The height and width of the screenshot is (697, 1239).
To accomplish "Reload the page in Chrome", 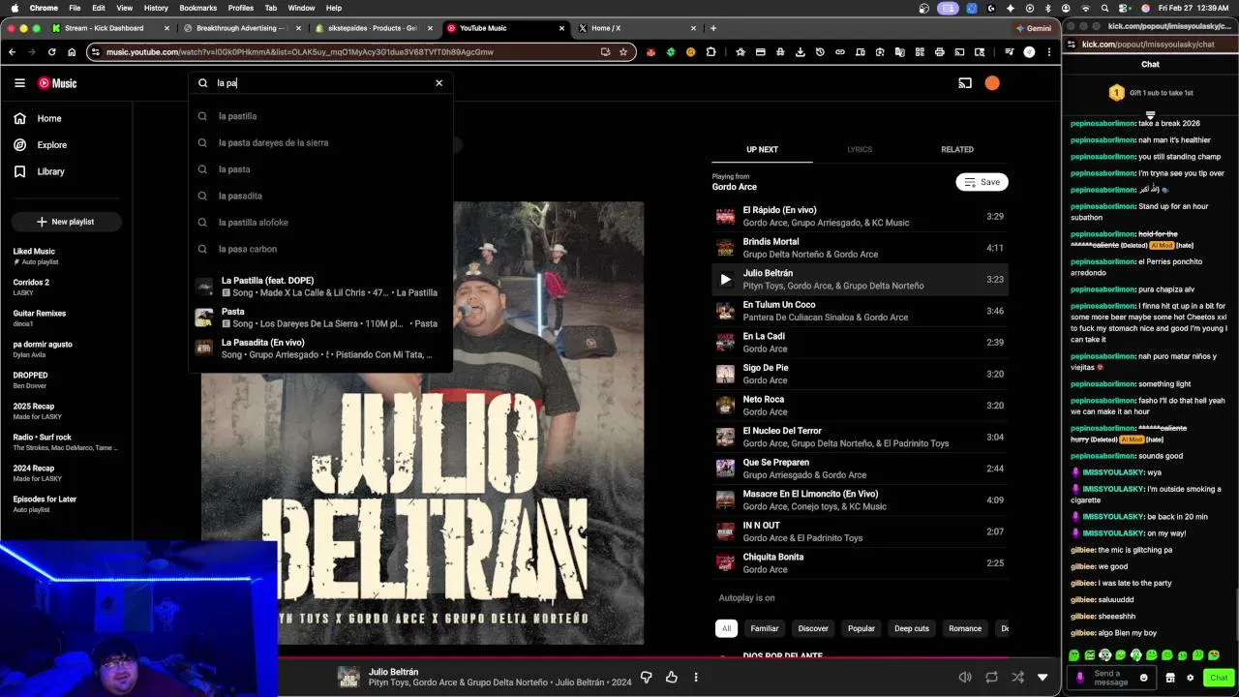I will pos(51,51).
